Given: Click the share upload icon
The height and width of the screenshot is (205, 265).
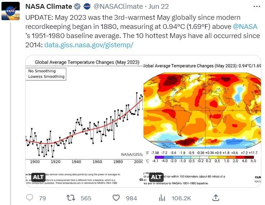Looking at the screenshot, I should tap(216, 198).
